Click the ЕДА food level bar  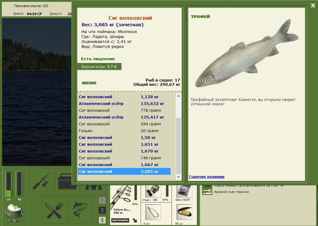[8, 184]
